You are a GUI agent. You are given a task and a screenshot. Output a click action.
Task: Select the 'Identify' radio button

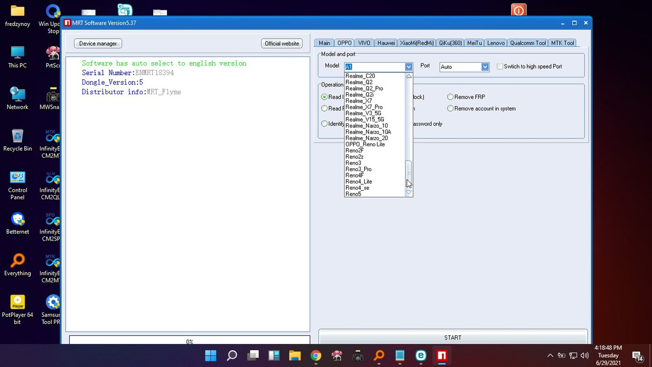[x=324, y=124]
